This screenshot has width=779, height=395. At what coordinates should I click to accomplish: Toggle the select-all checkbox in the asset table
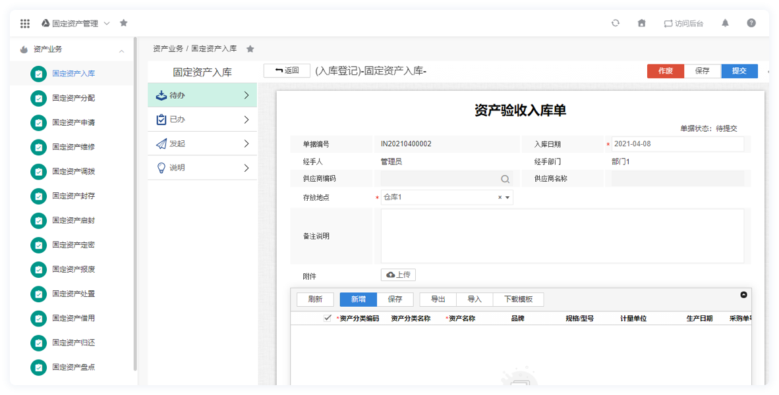tap(328, 317)
